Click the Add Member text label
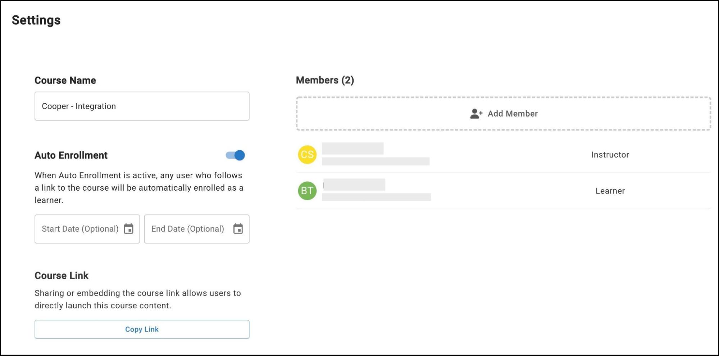 513,114
